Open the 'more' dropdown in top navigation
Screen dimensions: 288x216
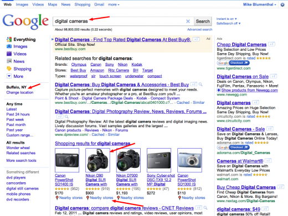[x=114, y=4]
